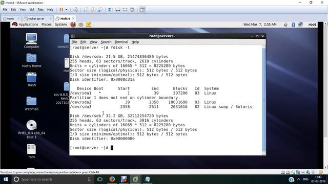The width and height of the screenshot is (328, 184).
Task: Launch Firefox from GNOME panel
Action: 73,25
